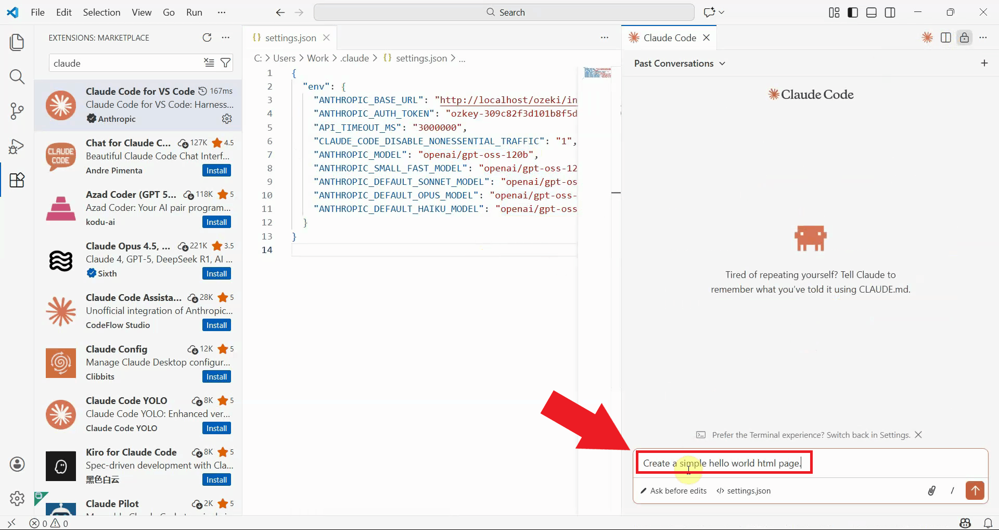Open the Manage gear for Claude Code extension
Screen dimensions: 999x530
click(227, 119)
